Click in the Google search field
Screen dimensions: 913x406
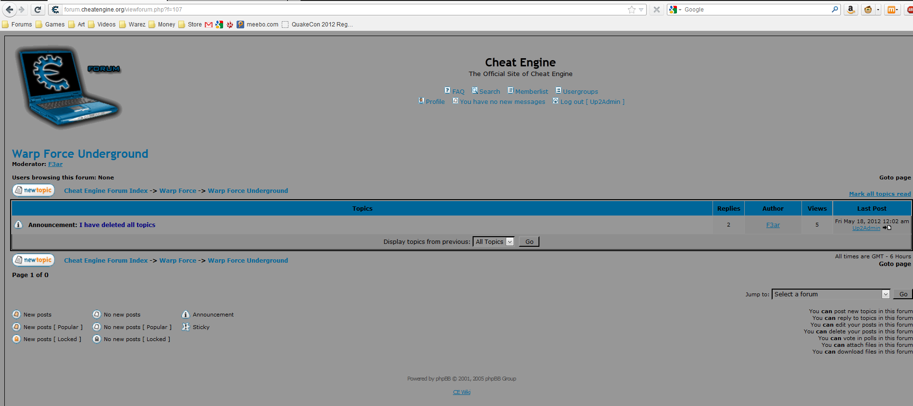[756, 10]
